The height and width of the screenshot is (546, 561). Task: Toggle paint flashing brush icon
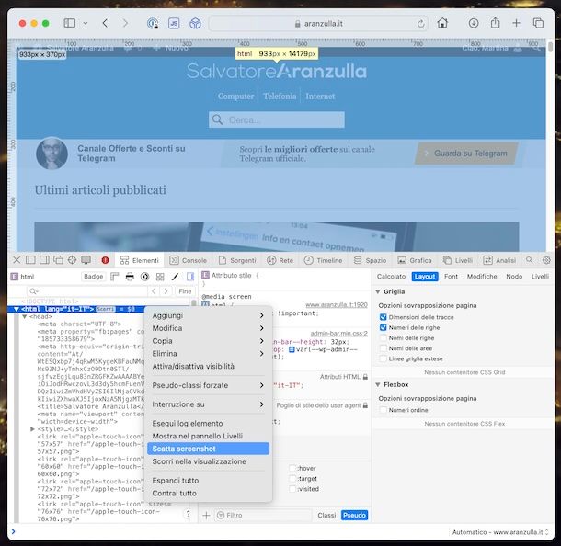pyautogui.click(x=175, y=277)
